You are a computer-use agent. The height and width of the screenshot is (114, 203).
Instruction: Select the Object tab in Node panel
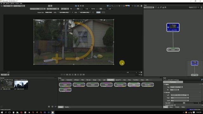(x=171, y=107)
